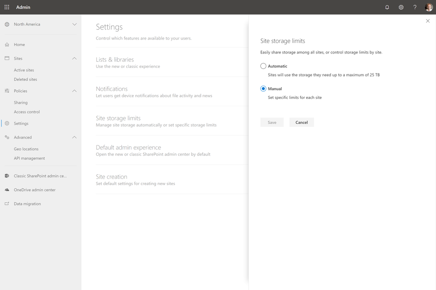Collapse the Policies navigation group

click(x=74, y=91)
